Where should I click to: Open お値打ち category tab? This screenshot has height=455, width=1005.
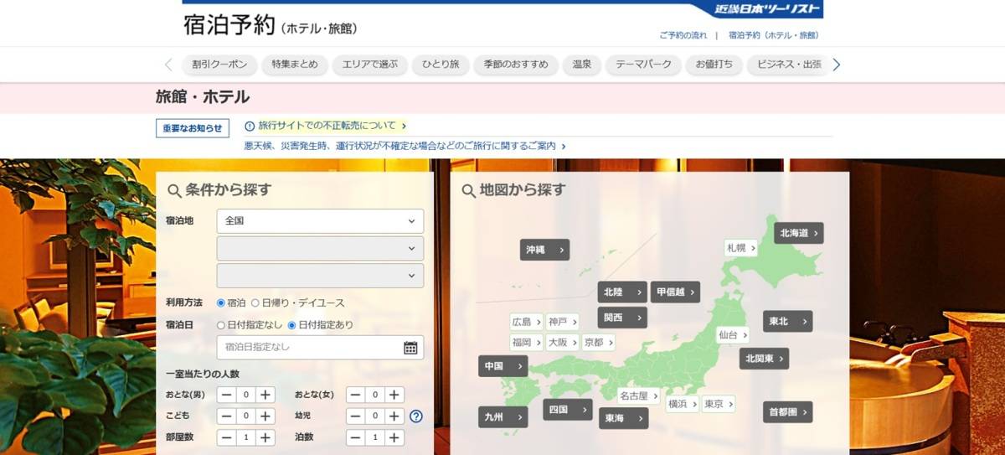pos(714,65)
